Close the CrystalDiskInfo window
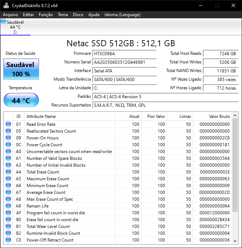Screen dimensions: 242x248 tap(233, 5)
